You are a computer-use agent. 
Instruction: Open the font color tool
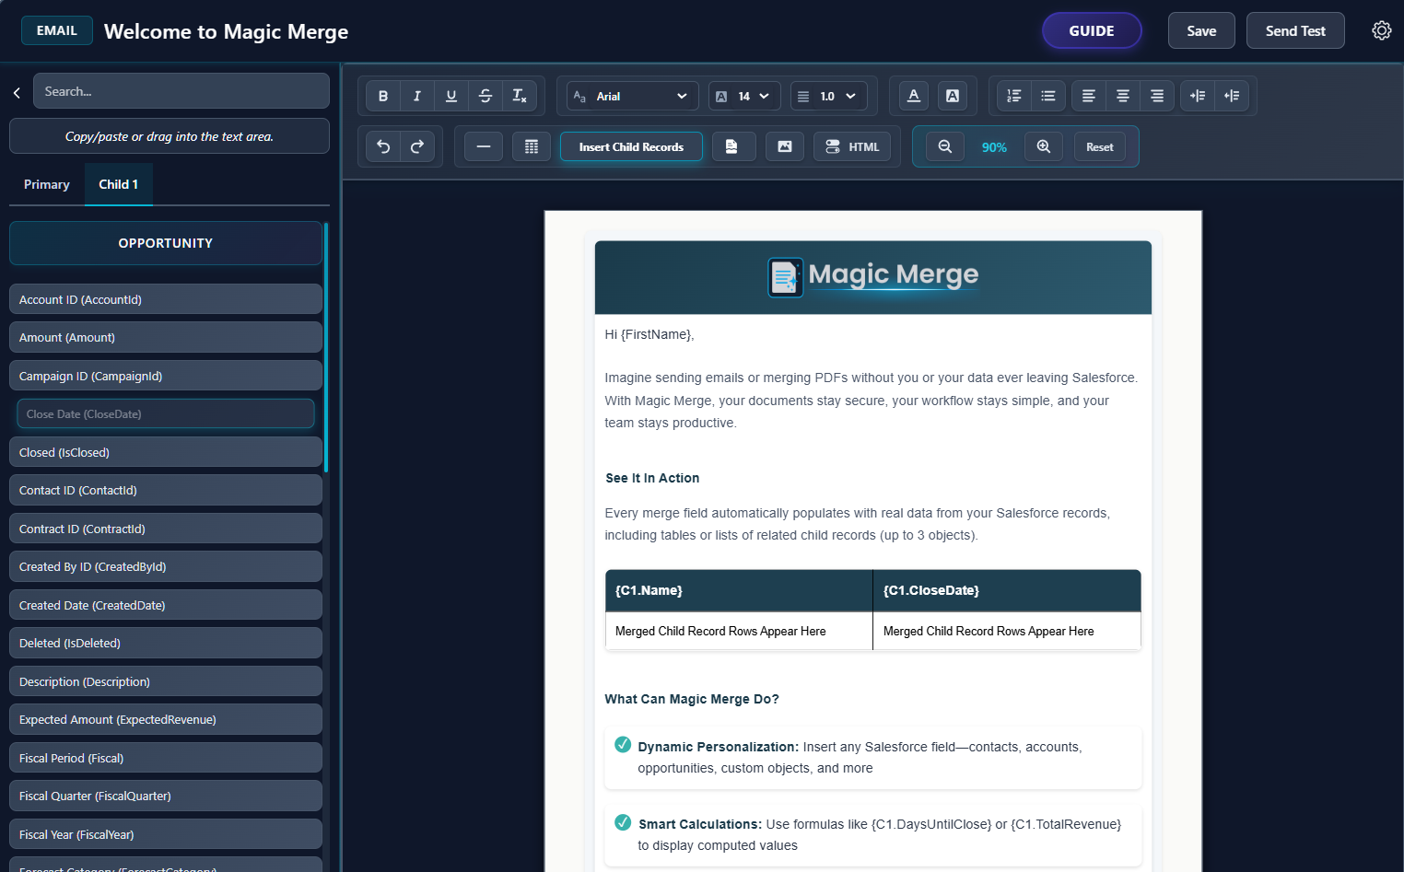coord(913,95)
